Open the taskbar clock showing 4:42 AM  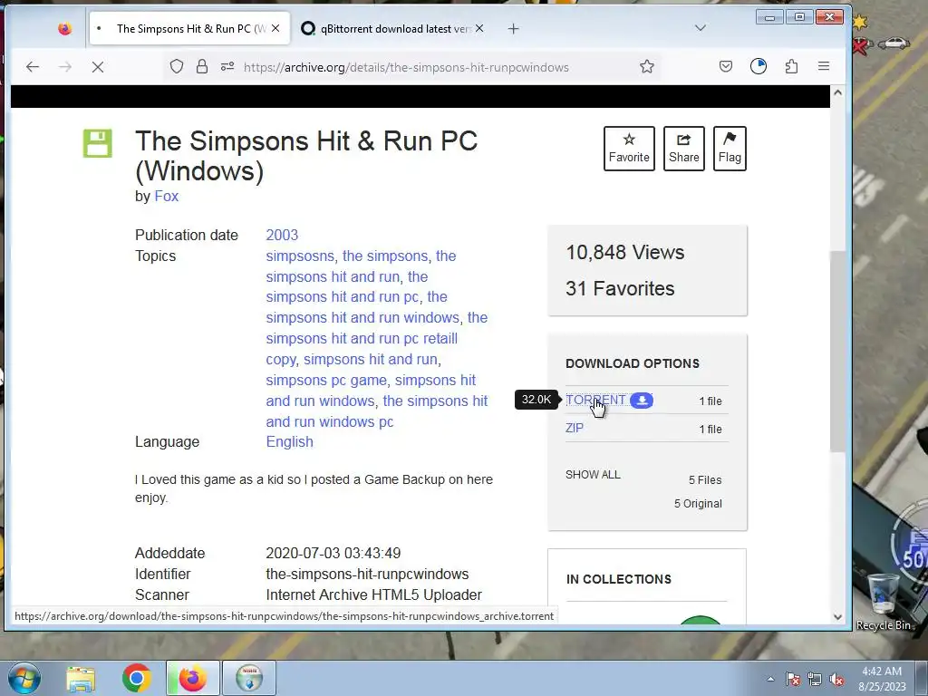click(882, 679)
